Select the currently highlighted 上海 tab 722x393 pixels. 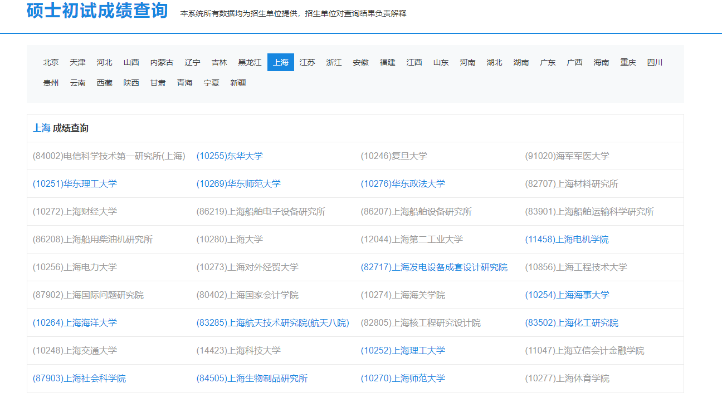(x=280, y=62)
